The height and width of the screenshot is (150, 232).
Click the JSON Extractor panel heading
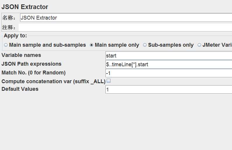click(x=25, y=7)
